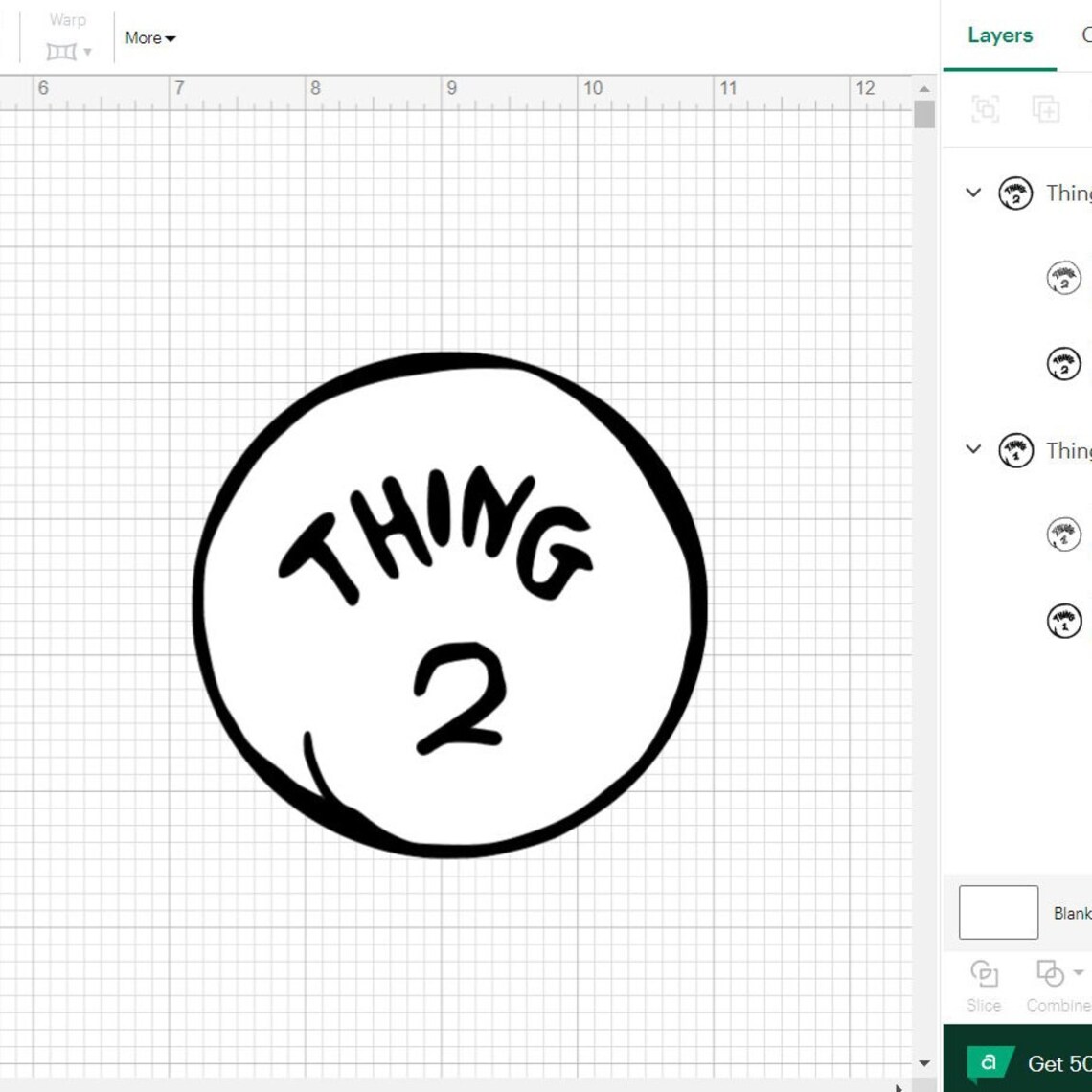This screenshot has height=1092, width=1092.
Task: Select the Thing 2 group thumbnail icon
Action: click(x=1015, y=193)
